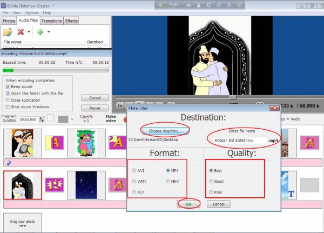
Task: Toggle Open the folder with the file
Action: coord(8,94)
